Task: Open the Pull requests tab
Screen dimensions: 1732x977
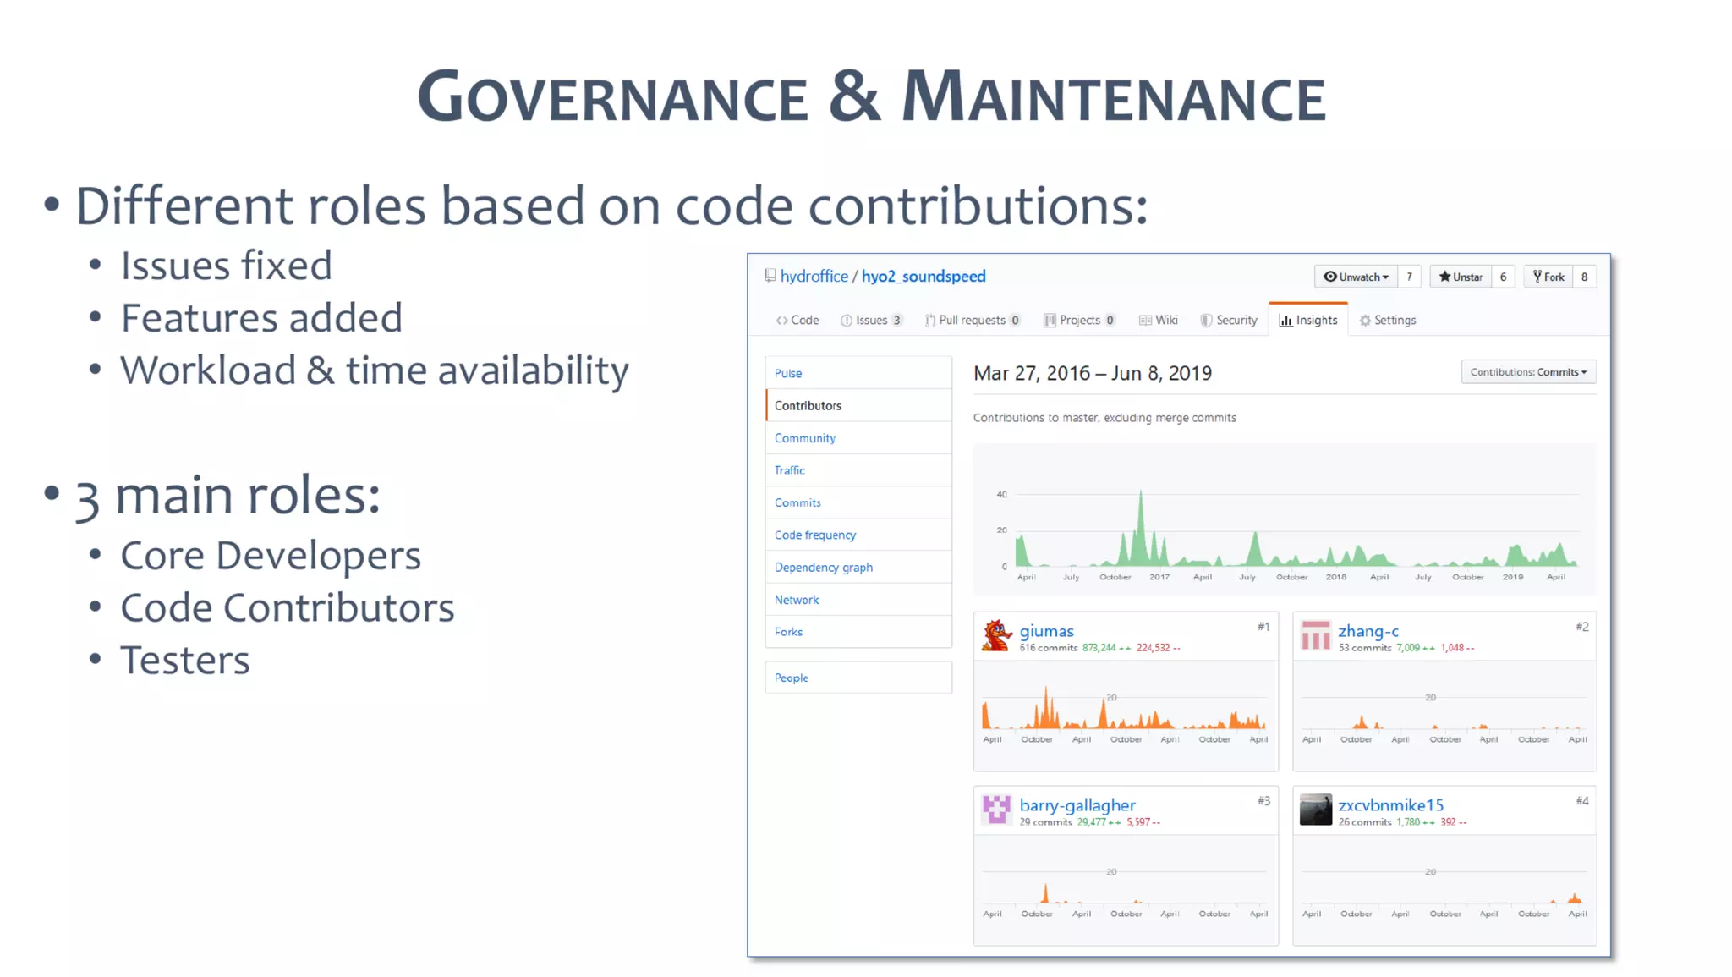Action: coord(972,320)
